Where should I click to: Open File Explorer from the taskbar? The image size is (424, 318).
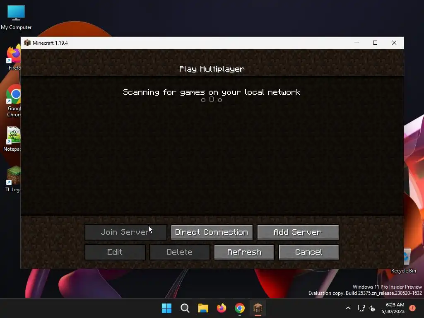click(203, 308)
